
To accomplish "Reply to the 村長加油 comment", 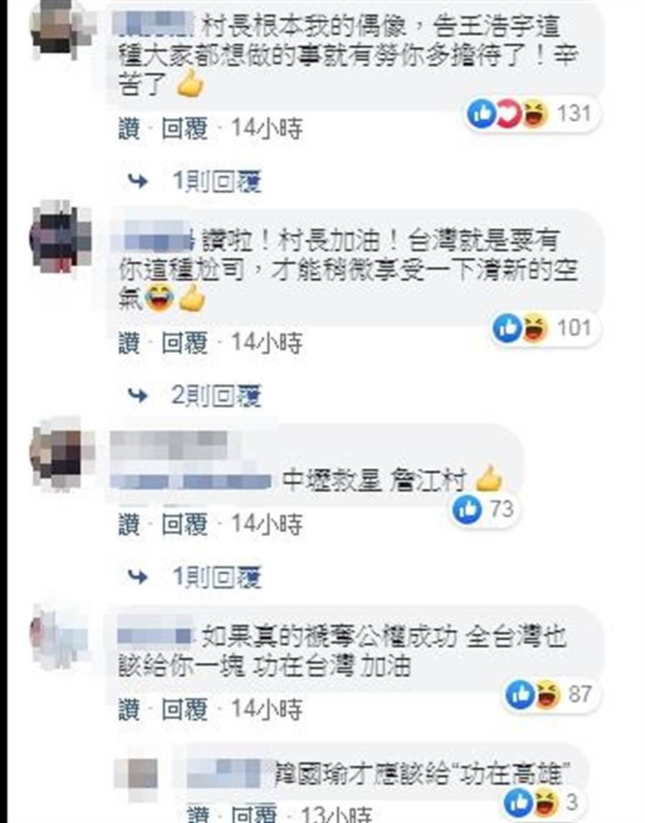I will click(184, 343).
